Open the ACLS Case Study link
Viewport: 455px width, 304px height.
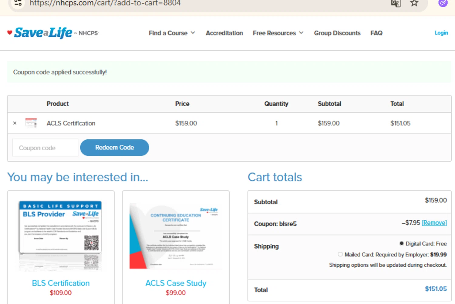[x=176, y=283]
